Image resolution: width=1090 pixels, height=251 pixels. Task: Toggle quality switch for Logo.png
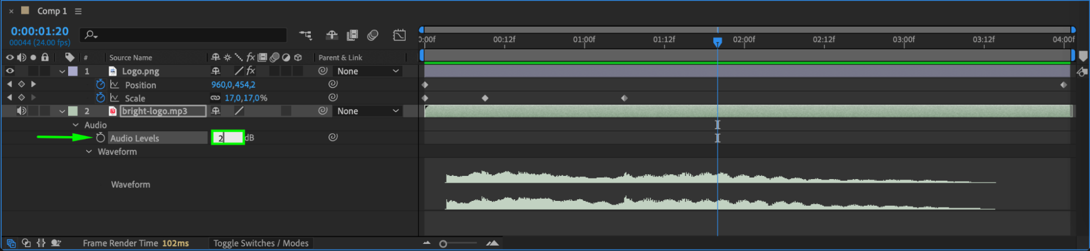tap(239, 71)
